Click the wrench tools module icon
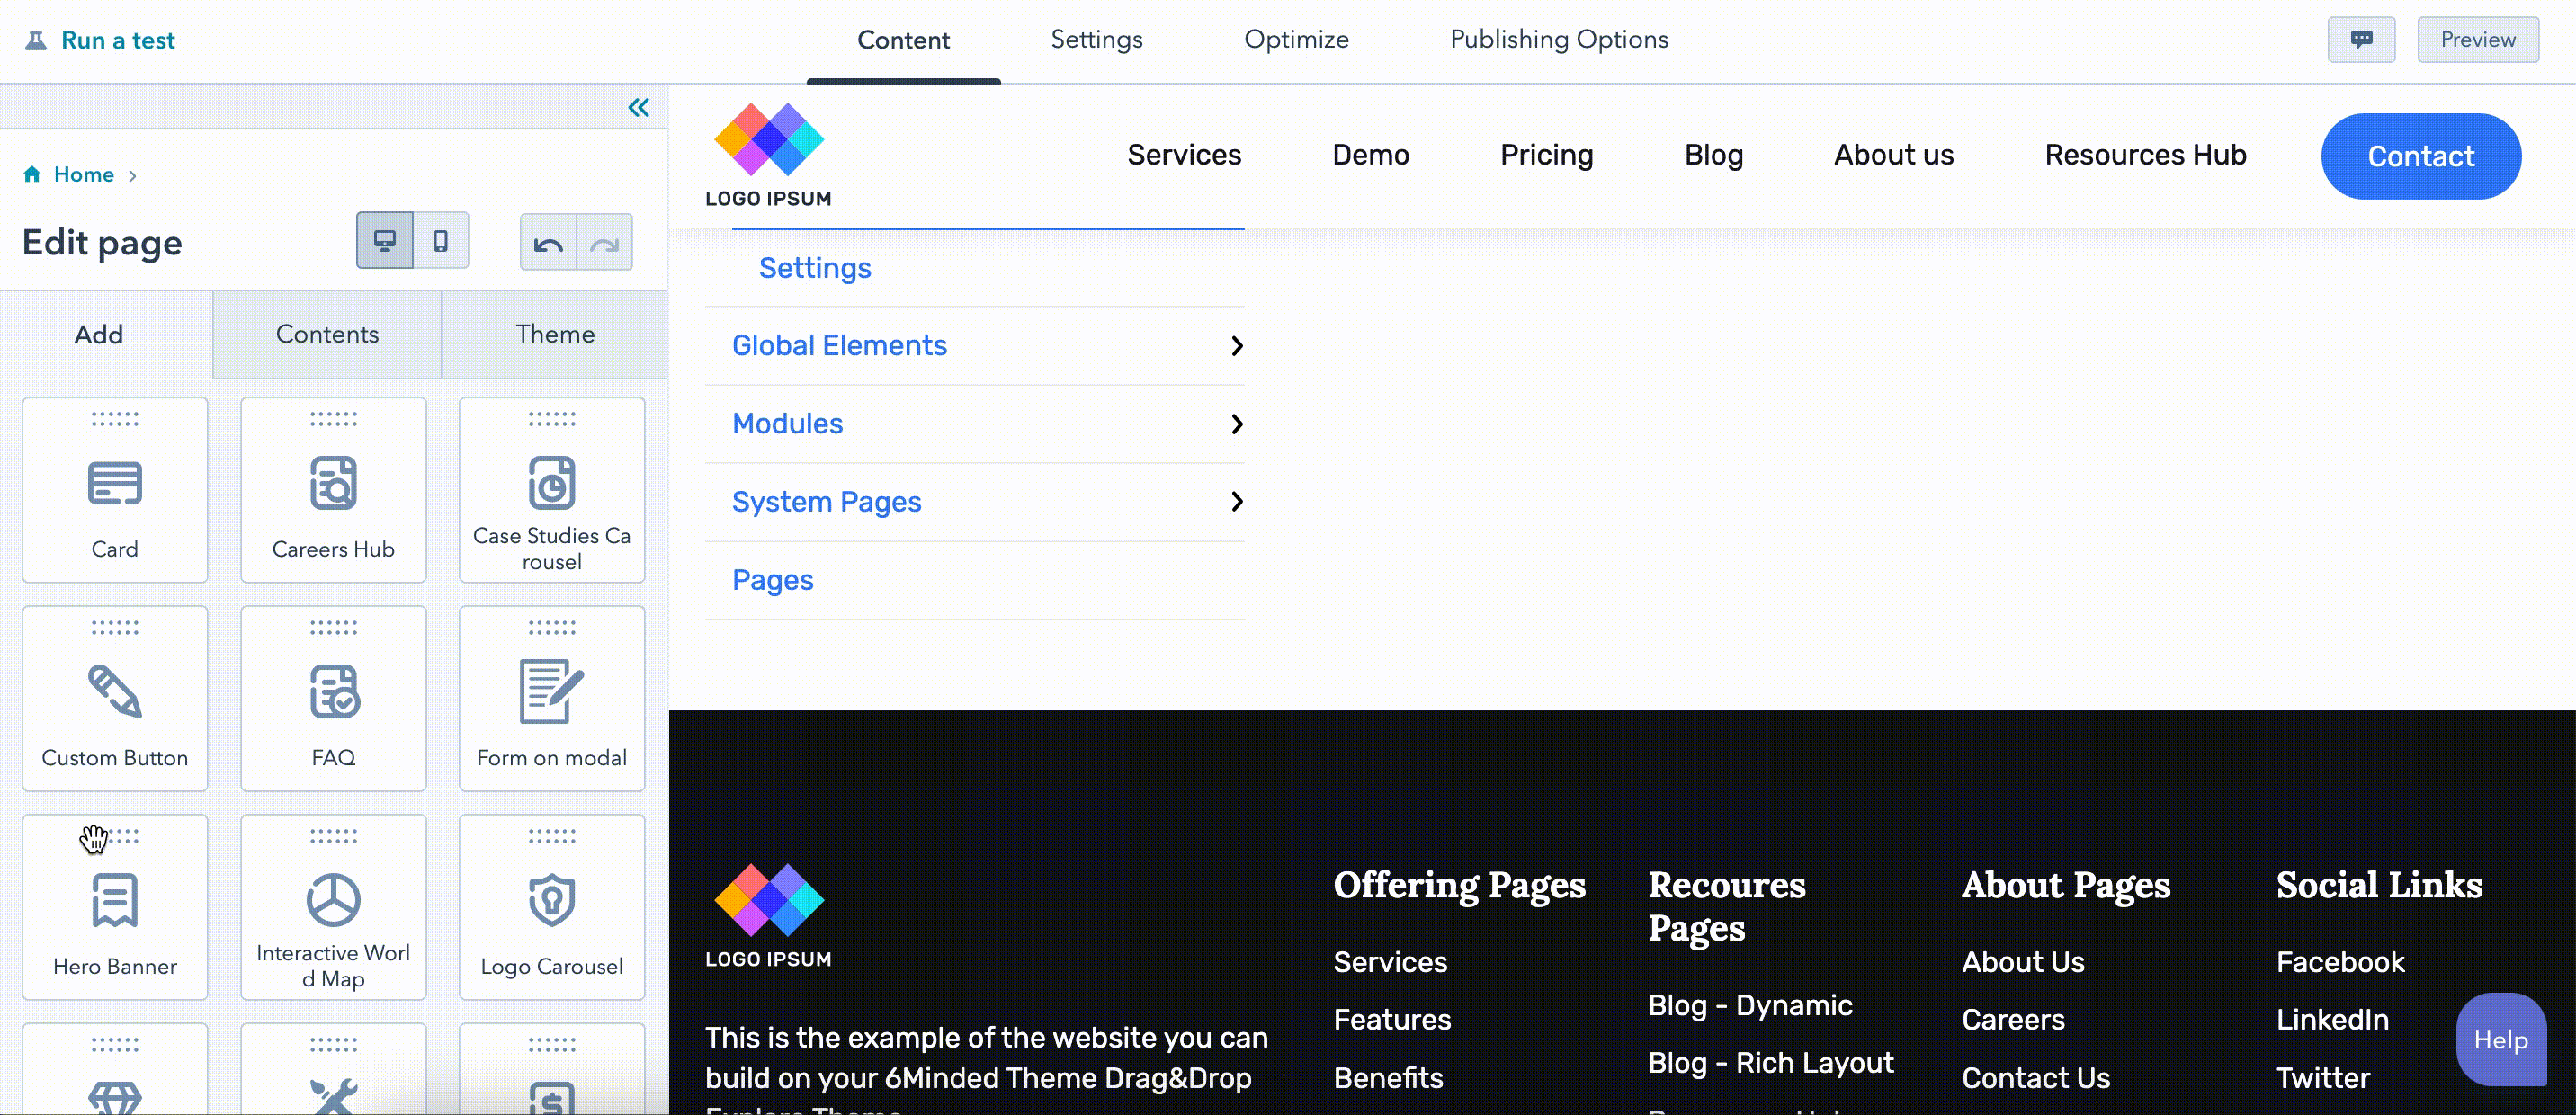Screen dimensions: 2576x1115 coord(333,1097)
